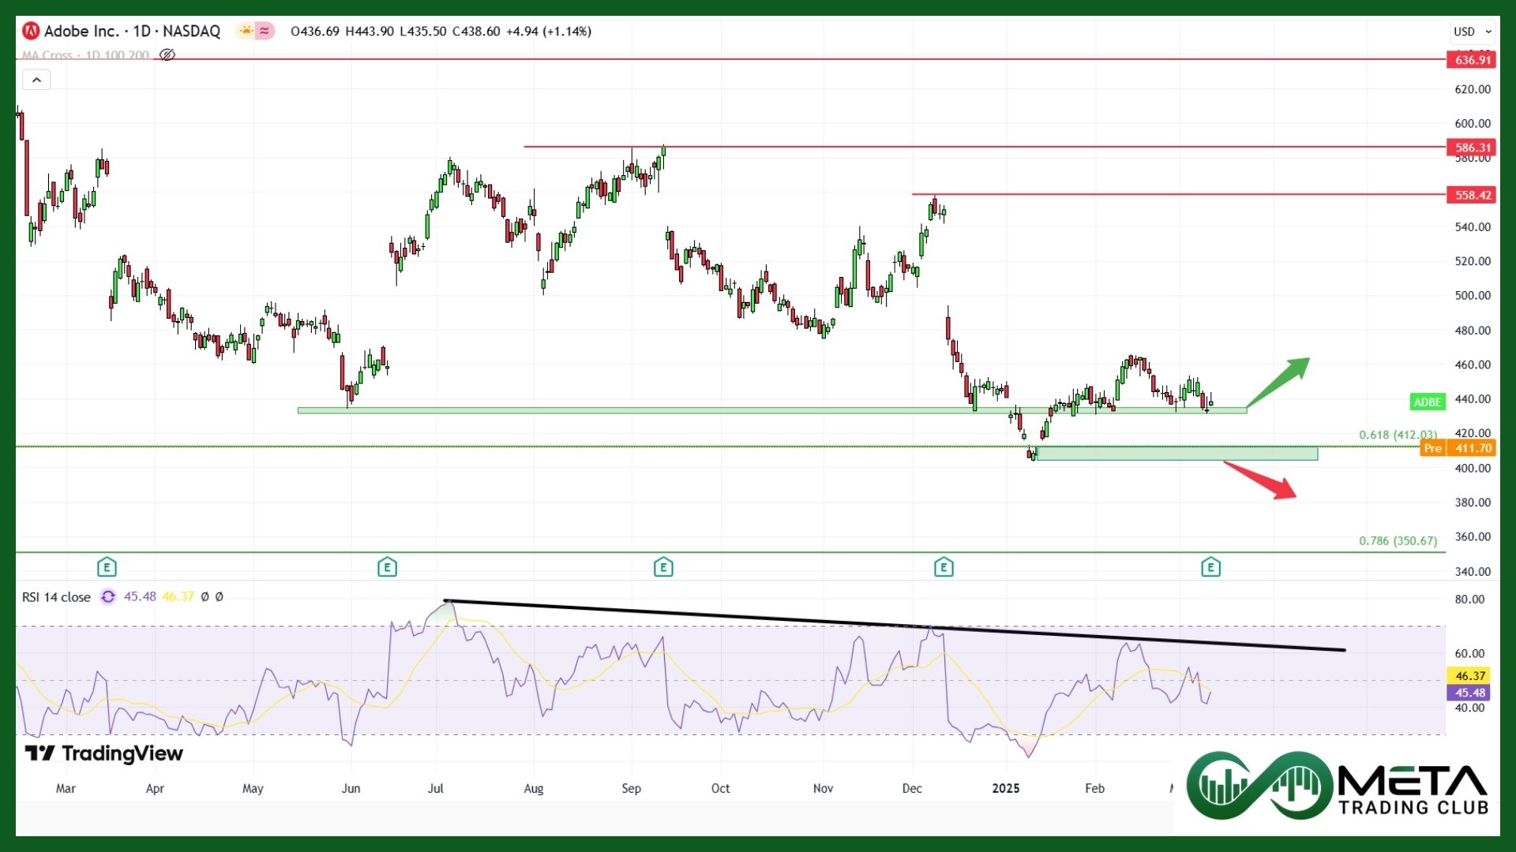Click the pink approximate-equal session icon

(265, 32)
